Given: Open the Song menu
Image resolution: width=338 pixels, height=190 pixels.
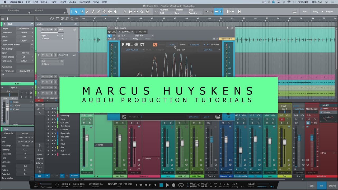Looking at the screenshot, I should coord(44,2).
